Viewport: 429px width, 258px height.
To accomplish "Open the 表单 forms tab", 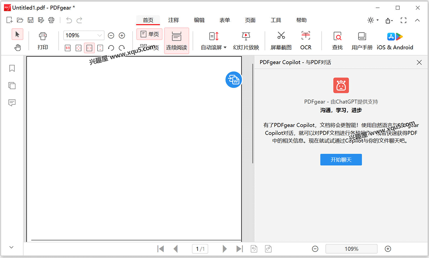I will (225, 20).
